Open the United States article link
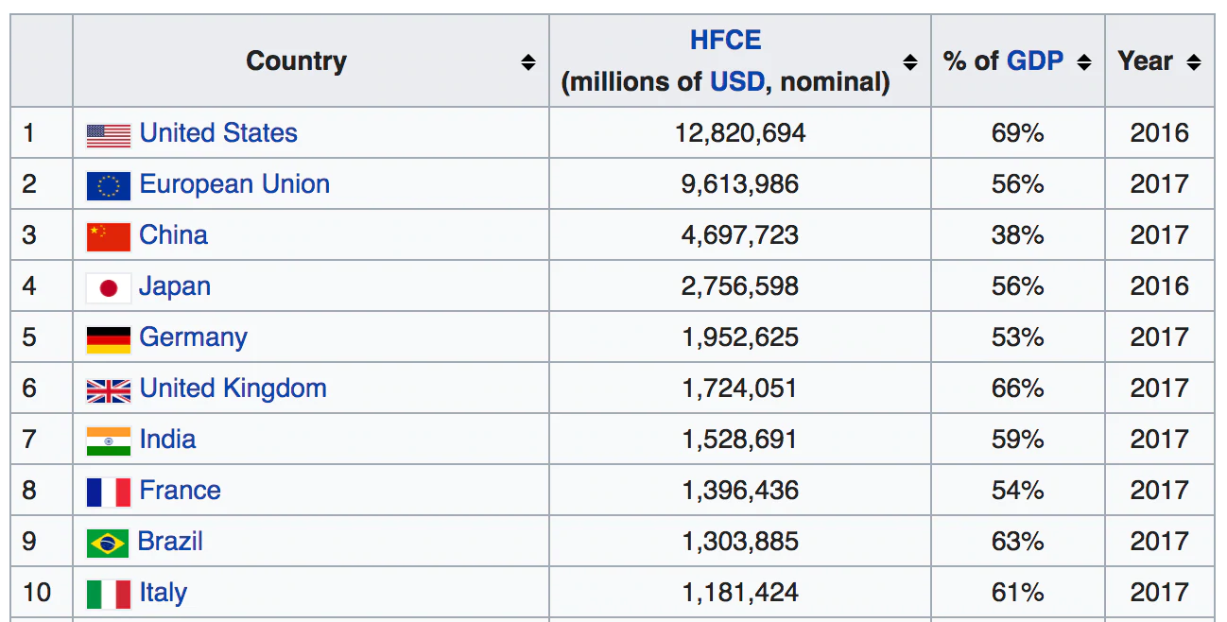This screenshot has height=622, width=1227. 218,133
